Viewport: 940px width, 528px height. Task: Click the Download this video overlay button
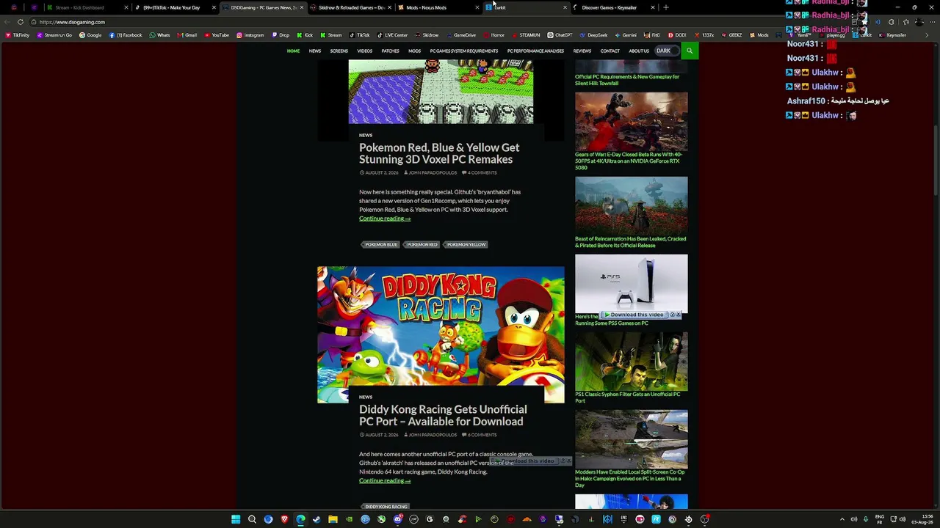pos(636,315)
